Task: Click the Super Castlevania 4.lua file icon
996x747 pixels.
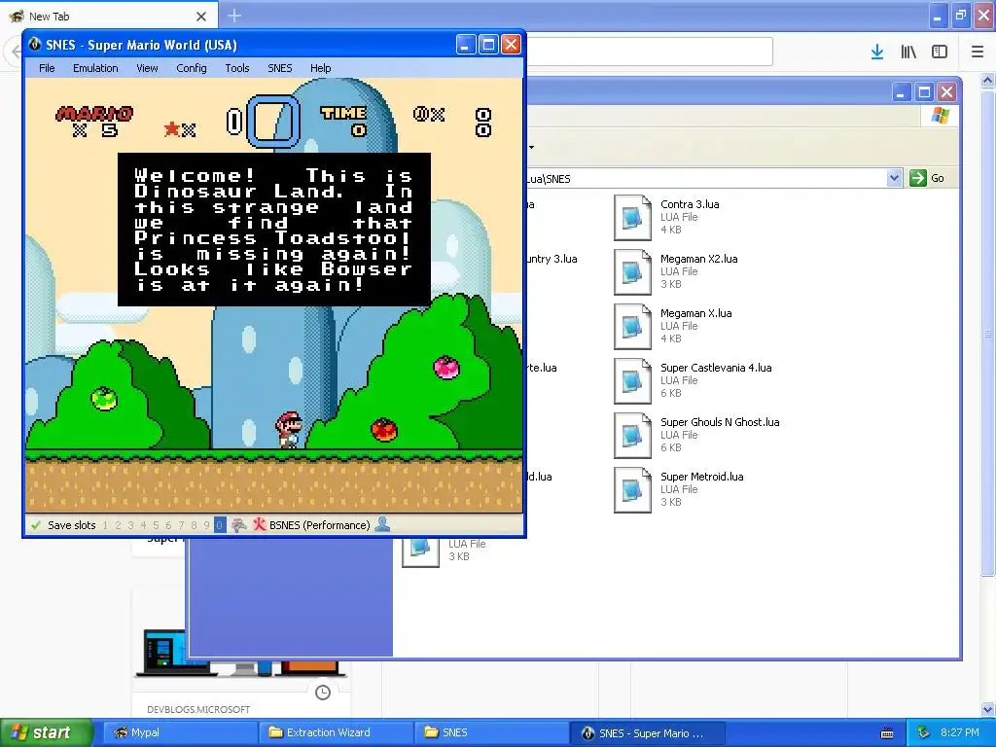Action: 632,381
